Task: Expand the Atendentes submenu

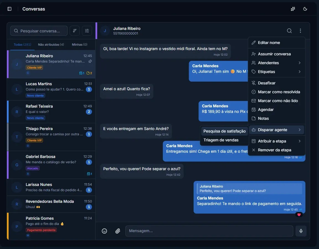Action: (276, 63)
